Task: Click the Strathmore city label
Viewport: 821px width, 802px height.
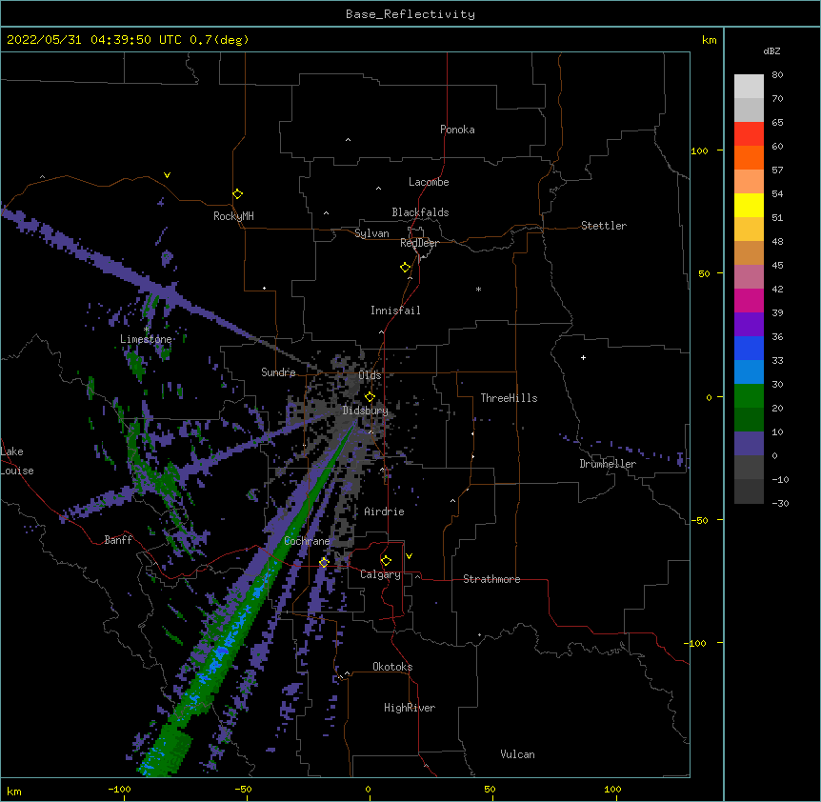Action: point(491,579)
